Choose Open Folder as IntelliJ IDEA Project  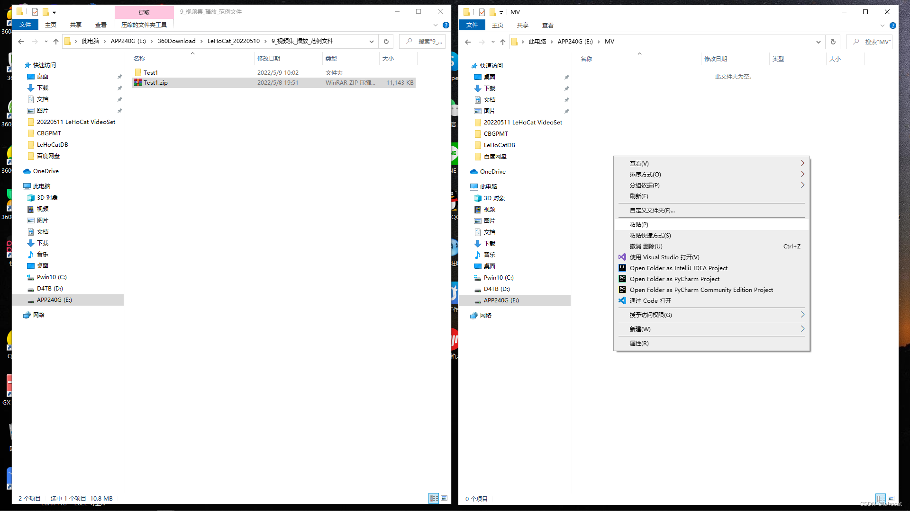click(x=678, y=268)
